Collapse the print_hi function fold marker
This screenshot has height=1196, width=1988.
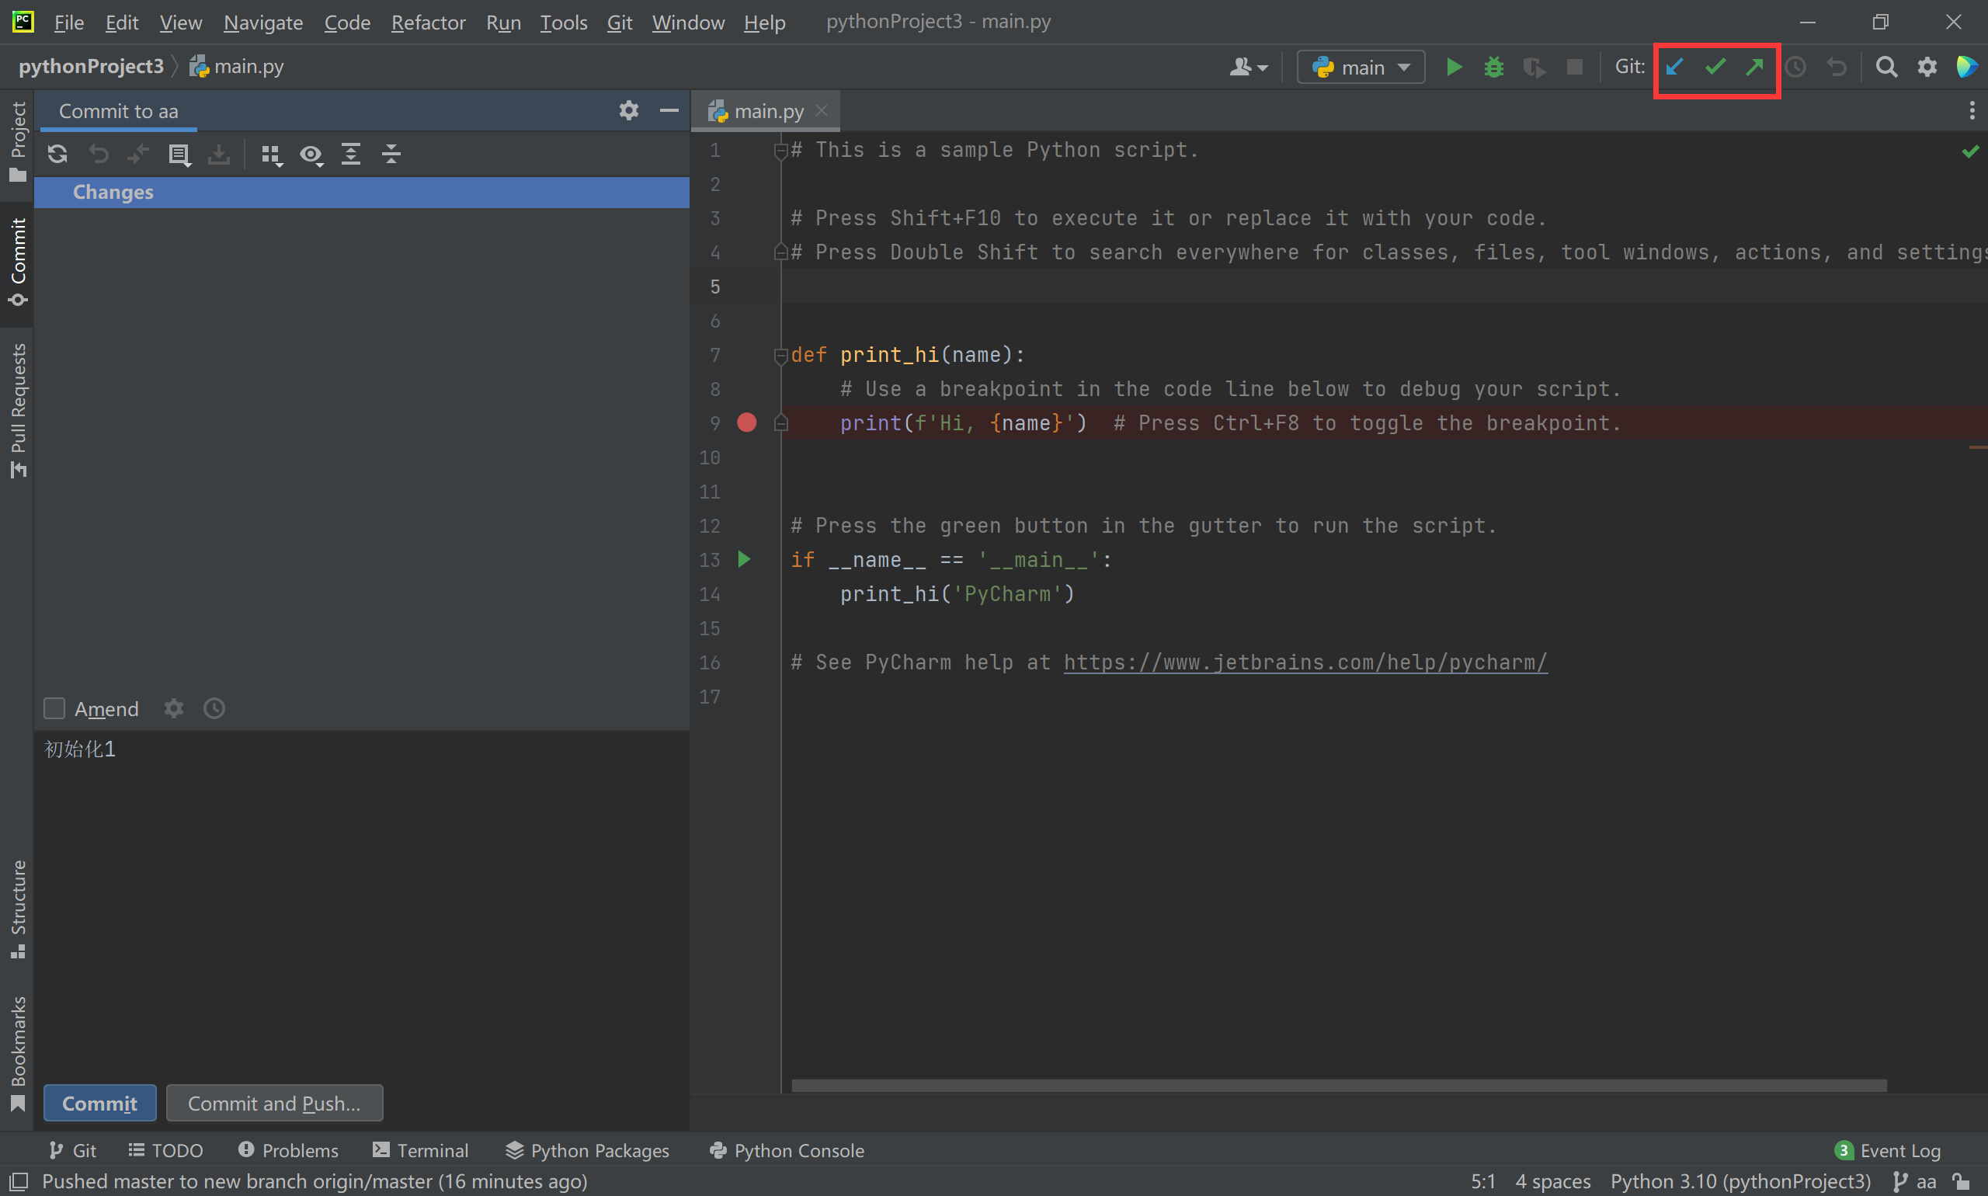[x=780, y=355]
